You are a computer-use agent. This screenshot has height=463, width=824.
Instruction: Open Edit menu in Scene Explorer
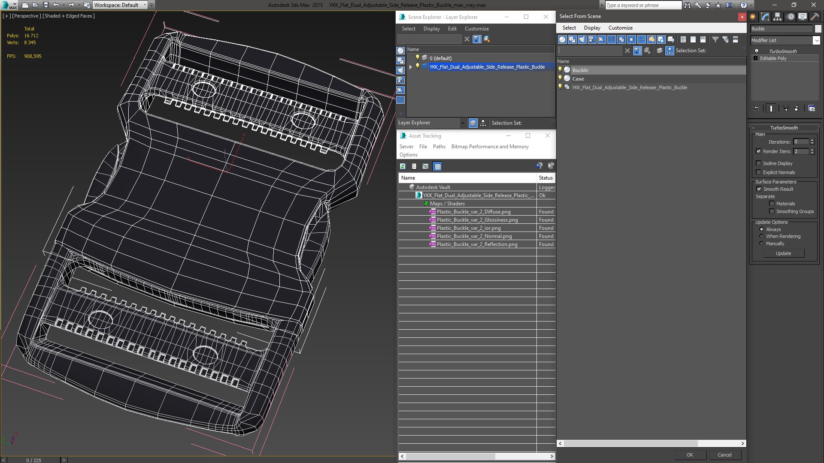[x=452, y=29]
